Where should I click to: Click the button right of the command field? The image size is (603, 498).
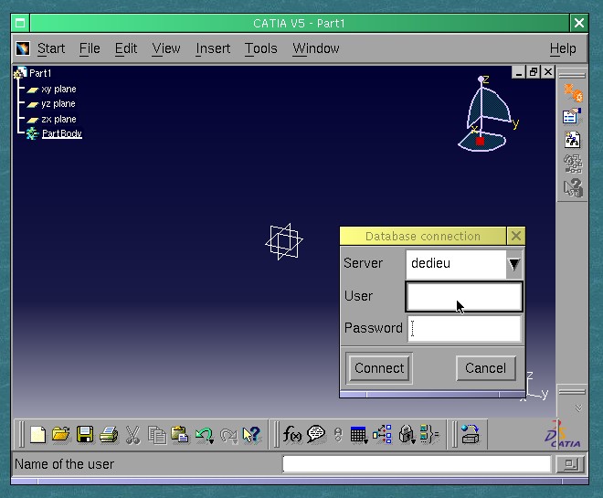click(x=571, y=464)
